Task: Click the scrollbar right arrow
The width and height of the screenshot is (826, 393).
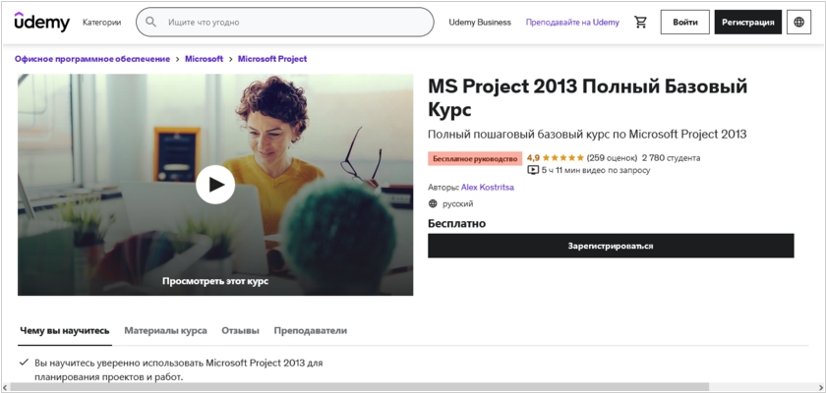Action: tap(821, 387)
